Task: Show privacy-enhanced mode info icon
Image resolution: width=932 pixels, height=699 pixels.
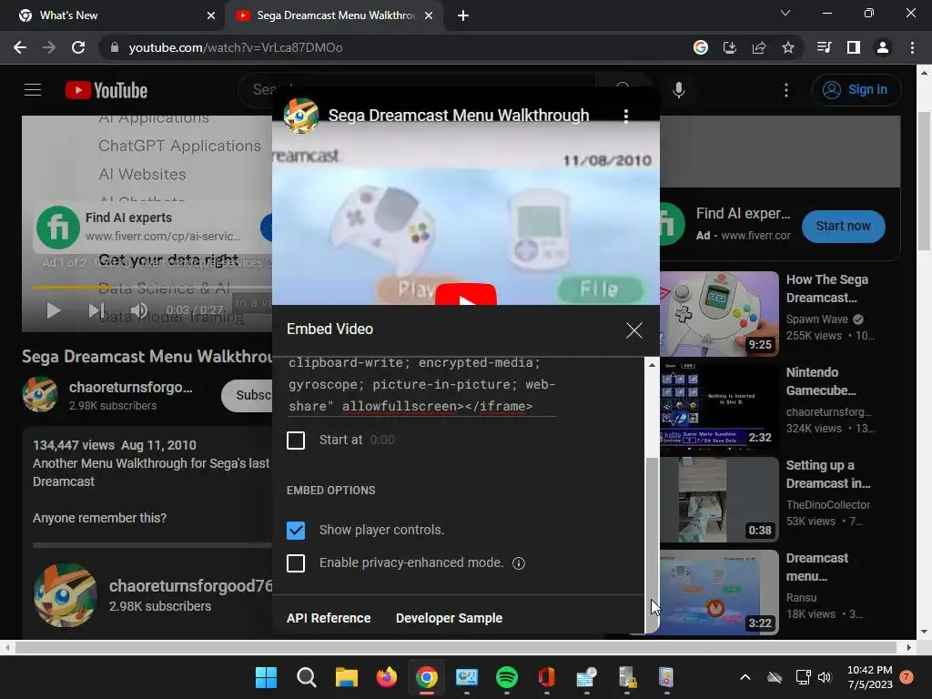Action: [x=518, y=562]
